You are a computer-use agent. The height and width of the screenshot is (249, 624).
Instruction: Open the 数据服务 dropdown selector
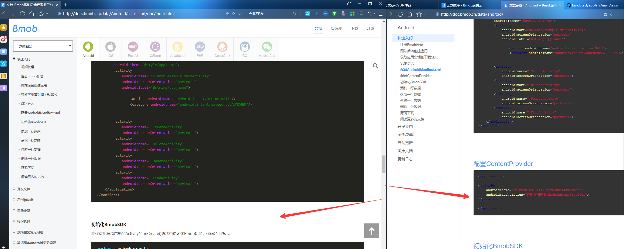pos(43,46)
